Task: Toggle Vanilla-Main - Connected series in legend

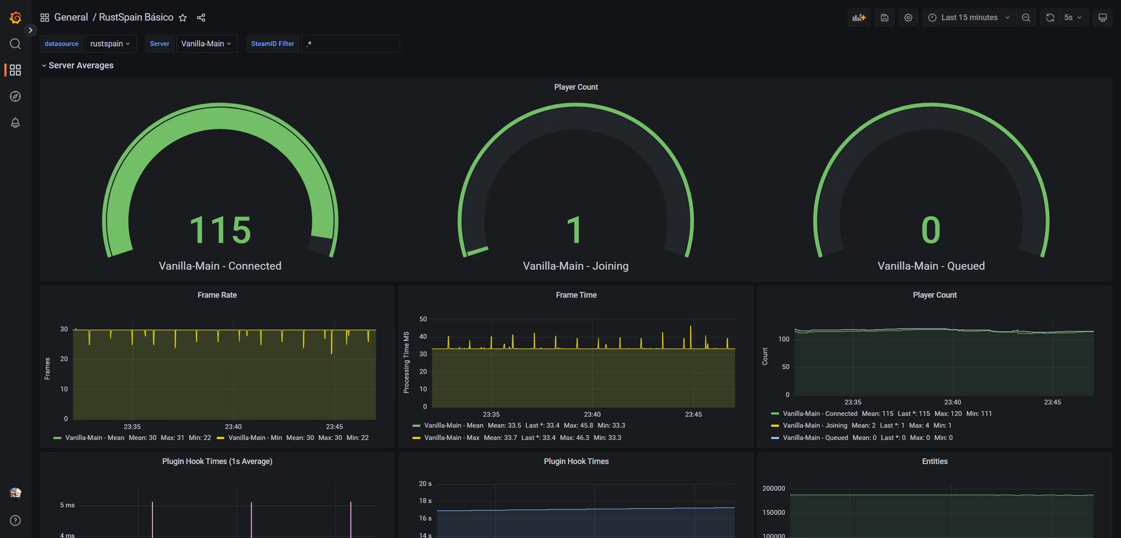Action: point(820,414)
